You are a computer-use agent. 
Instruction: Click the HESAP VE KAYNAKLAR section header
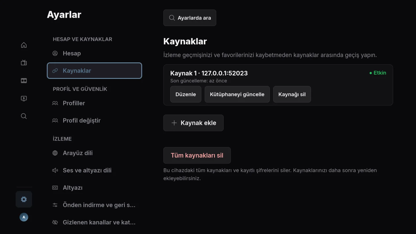(x=83, y=39)
